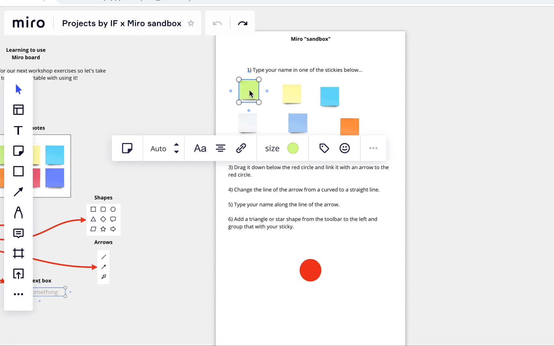554x346 pixels.
Task: Select the Frames tool
Action: [x=18, y=253]
